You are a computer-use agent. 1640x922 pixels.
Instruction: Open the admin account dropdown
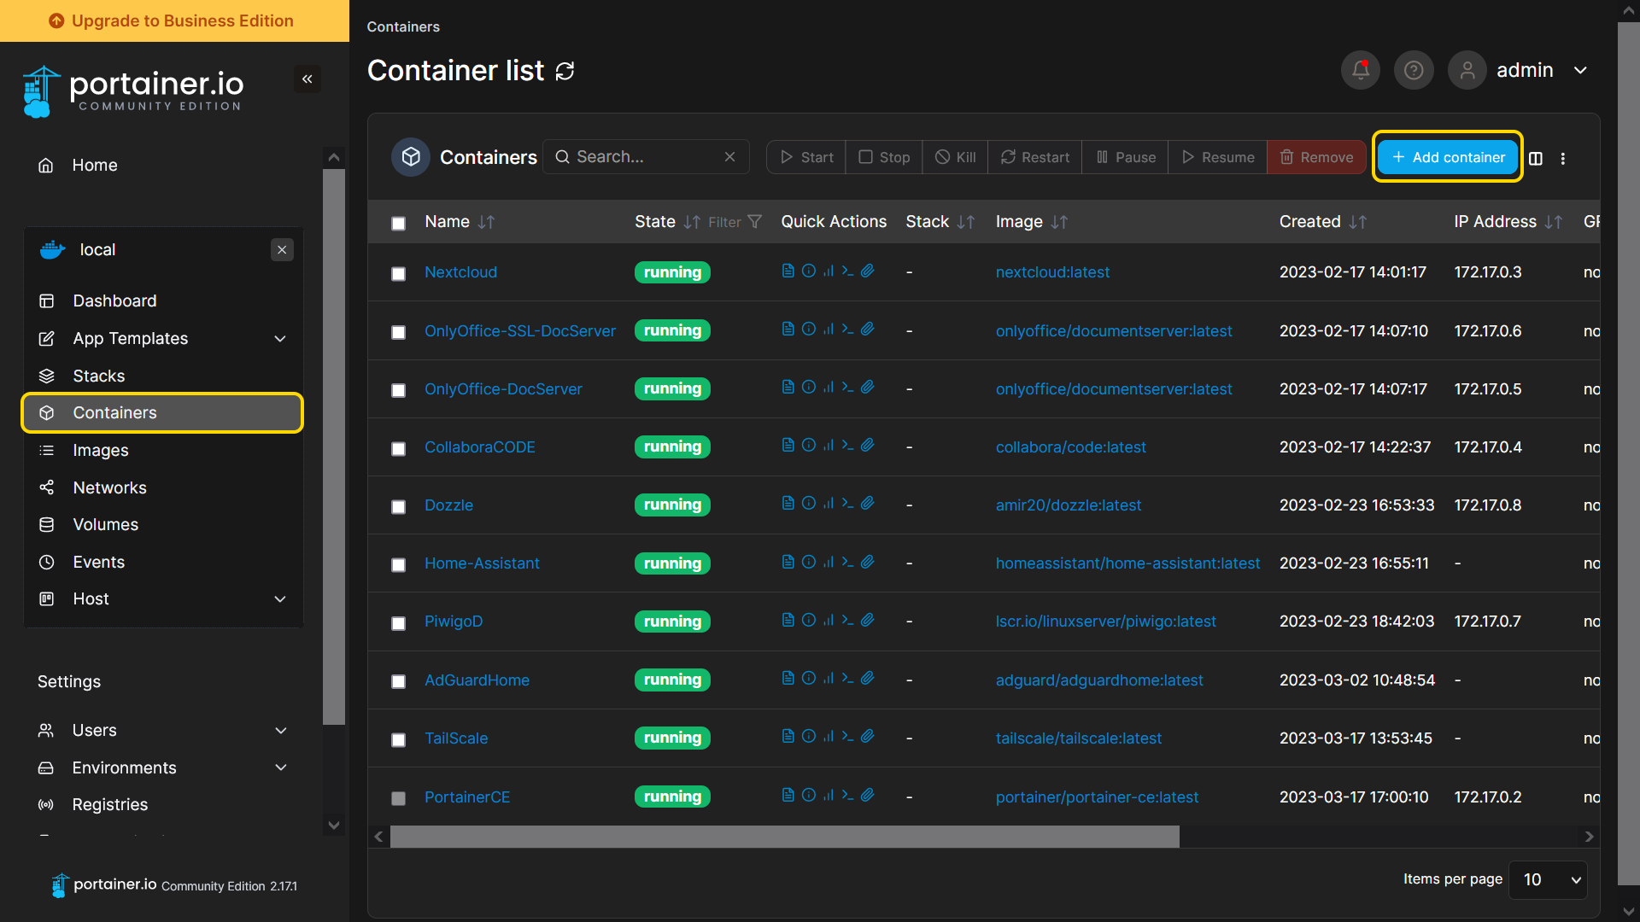(1580, 70)
